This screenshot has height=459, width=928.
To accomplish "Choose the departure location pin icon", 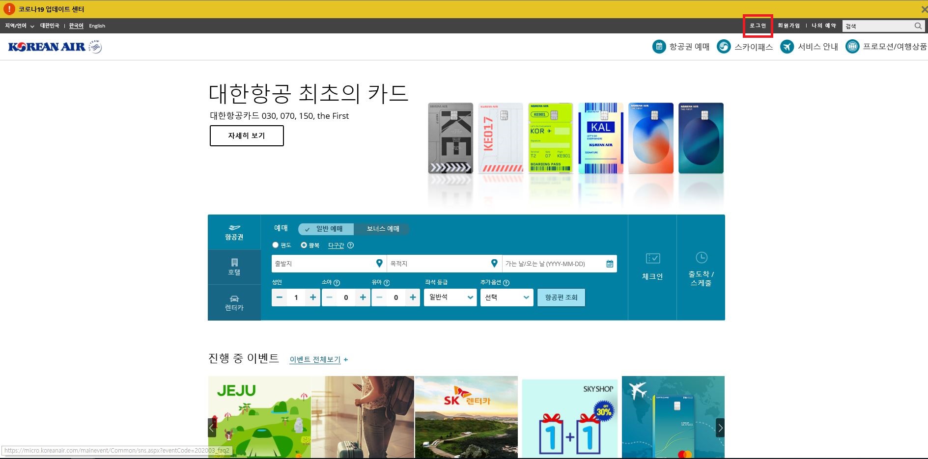I will pos(379,264).
